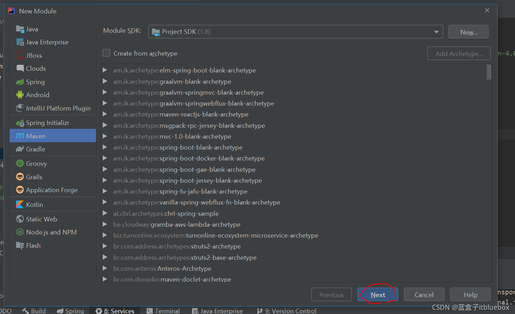
Task: Open the Spring tool window tab
Action: point(70,311)
